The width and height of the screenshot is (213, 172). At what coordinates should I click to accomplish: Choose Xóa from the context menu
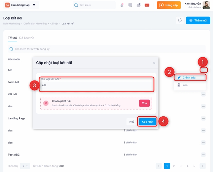coord(185,85)
